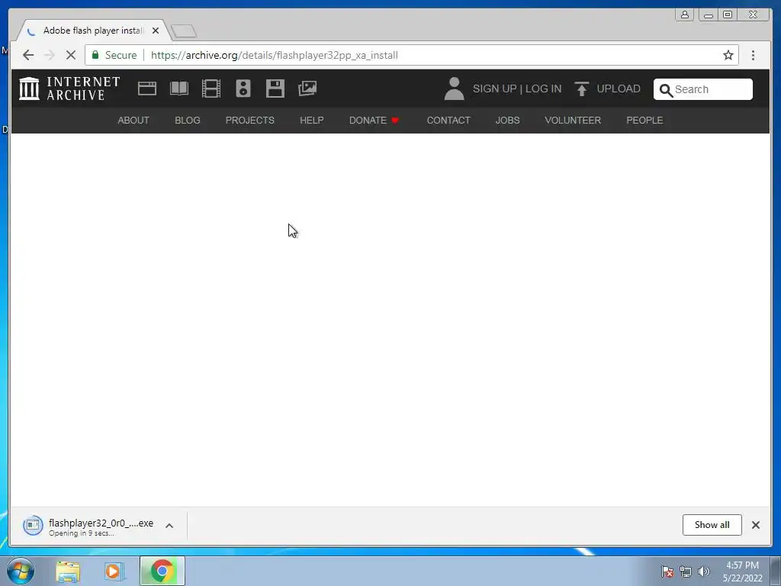Open the BLOG menu link
This screenshot has height=586, width=781.
188,121
